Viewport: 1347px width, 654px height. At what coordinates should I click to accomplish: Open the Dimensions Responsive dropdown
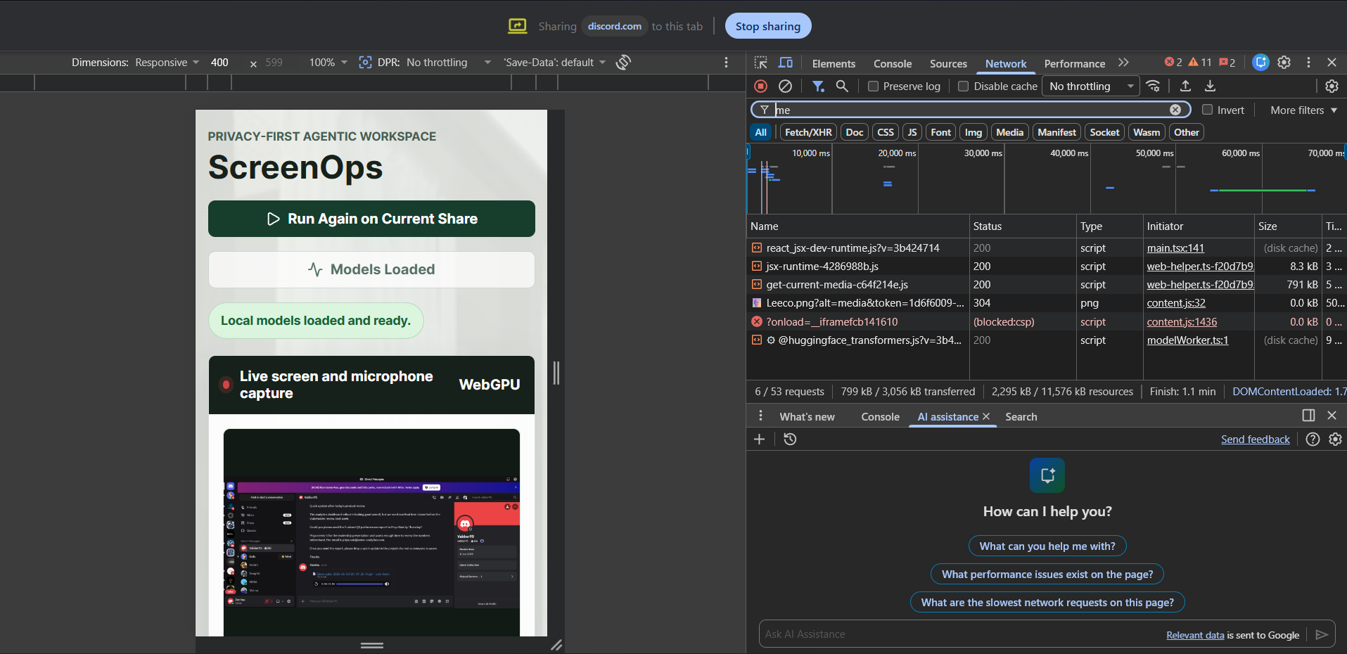(167, 63)
